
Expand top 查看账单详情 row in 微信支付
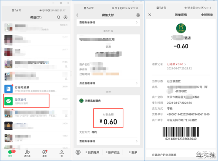(x=108, y=23)
